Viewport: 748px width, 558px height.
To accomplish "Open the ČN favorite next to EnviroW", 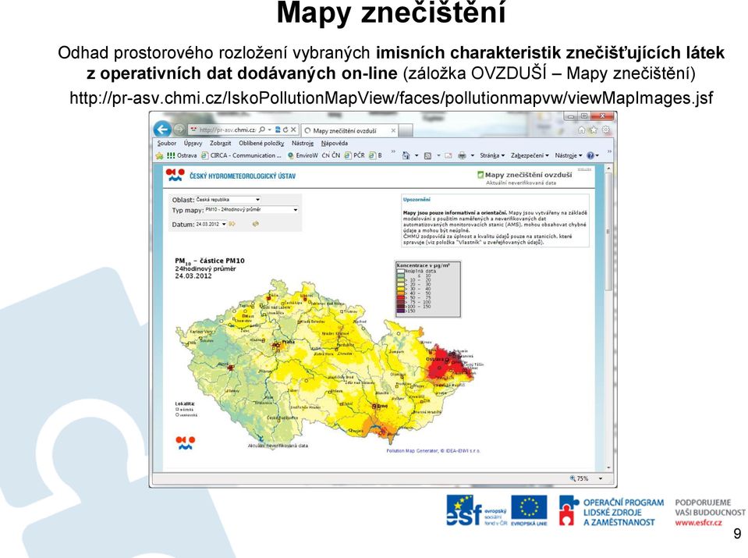I will (x=331, y=155).
